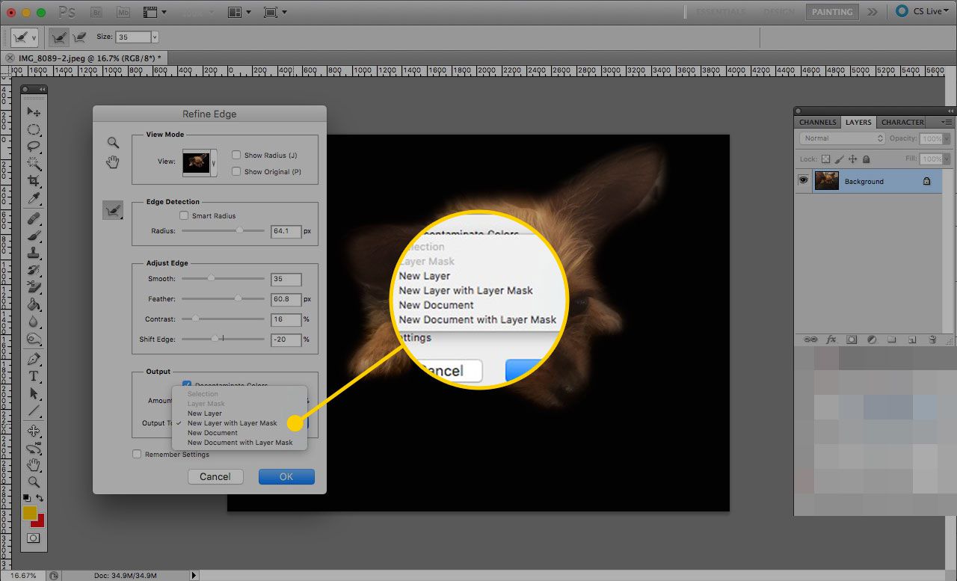Delete layer with trash icon
The width and height of the screenshot is (957, 581).
point(932,339)
